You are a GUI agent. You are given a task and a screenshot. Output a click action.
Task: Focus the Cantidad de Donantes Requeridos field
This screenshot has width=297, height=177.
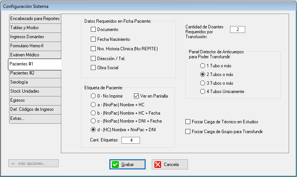click(x=237, y=29)
